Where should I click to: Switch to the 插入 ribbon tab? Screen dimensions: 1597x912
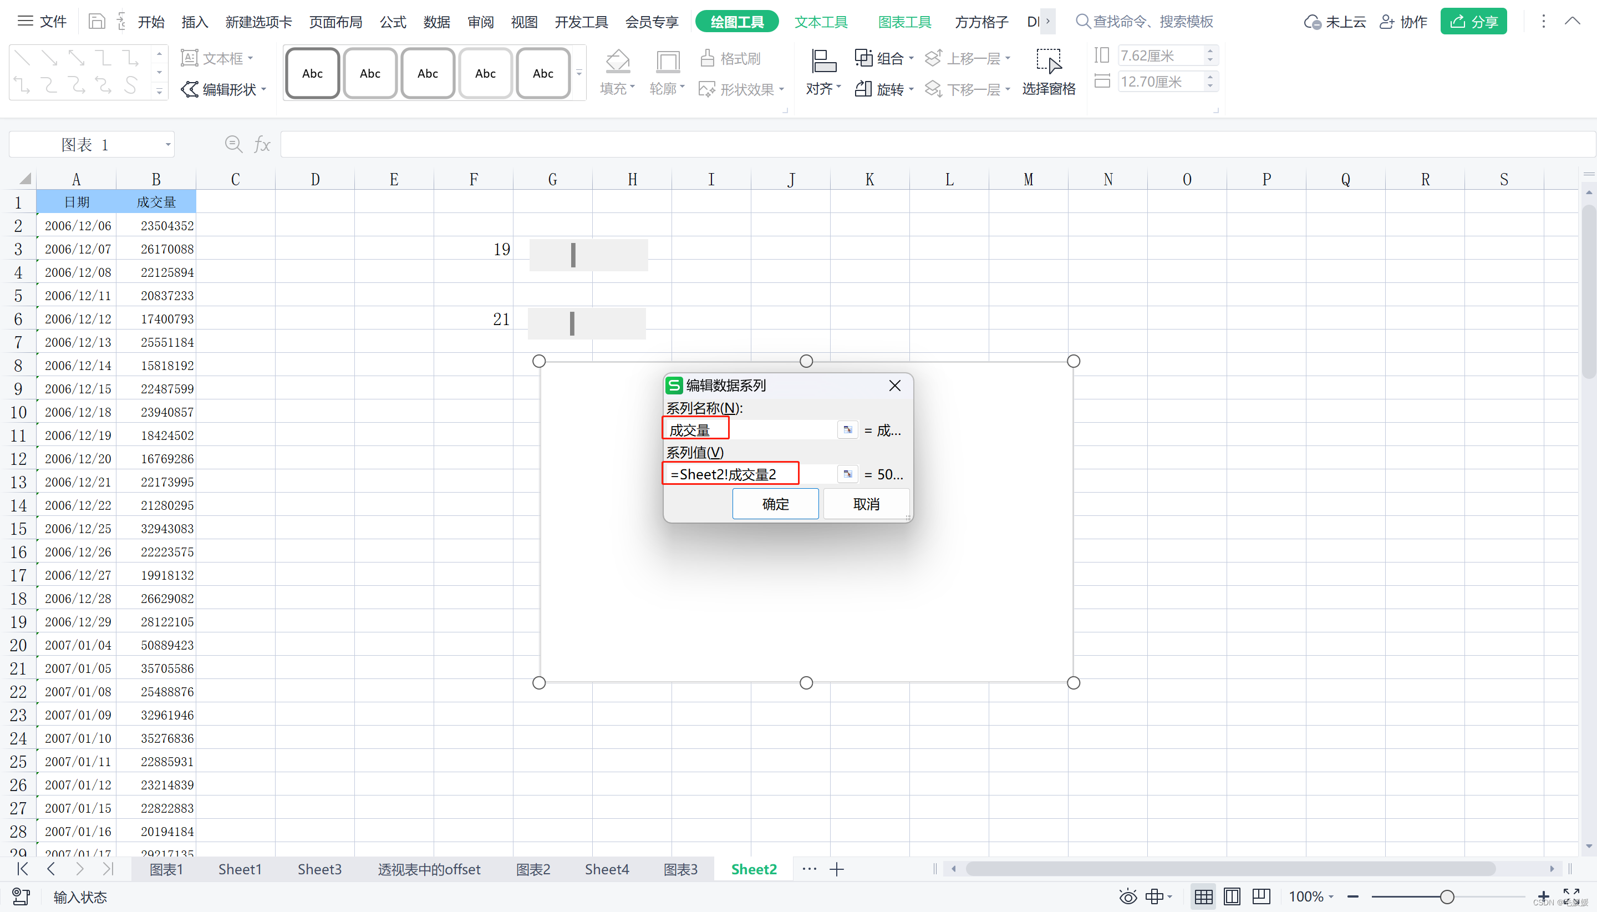(x=195, y=22)
